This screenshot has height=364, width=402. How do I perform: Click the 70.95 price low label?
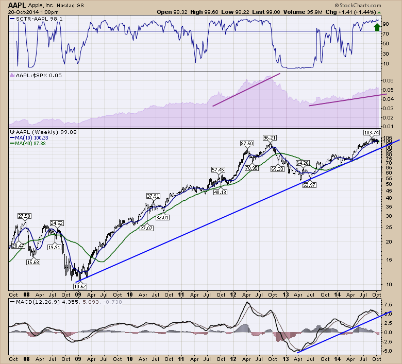tap(252, 168)
